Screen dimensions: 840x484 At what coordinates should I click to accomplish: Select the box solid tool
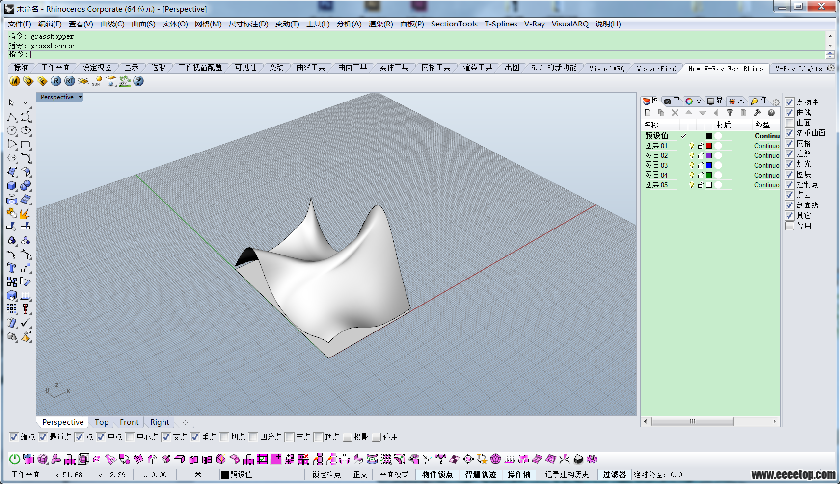12,186
